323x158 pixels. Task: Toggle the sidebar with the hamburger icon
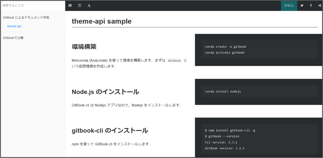[x=70, y=5]
